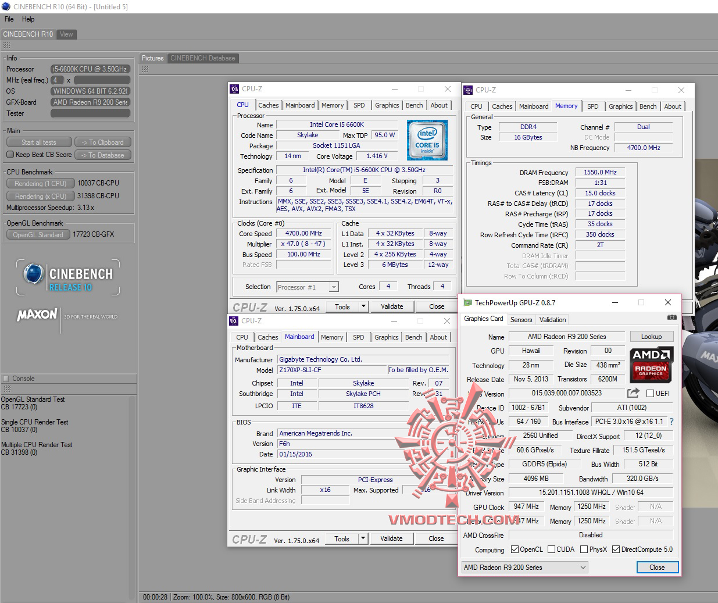
Task: Click the GPU-Z screenshot camera icon
Action: (x=671, y=317)
